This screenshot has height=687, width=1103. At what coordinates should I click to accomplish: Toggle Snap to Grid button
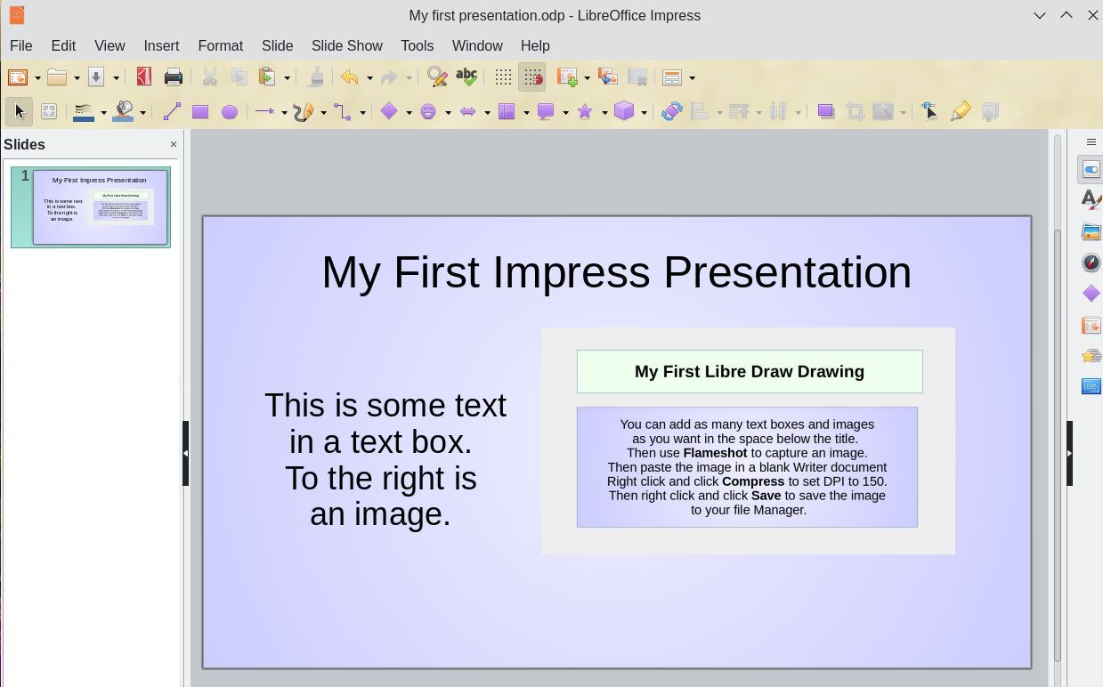tap(531, 77)
